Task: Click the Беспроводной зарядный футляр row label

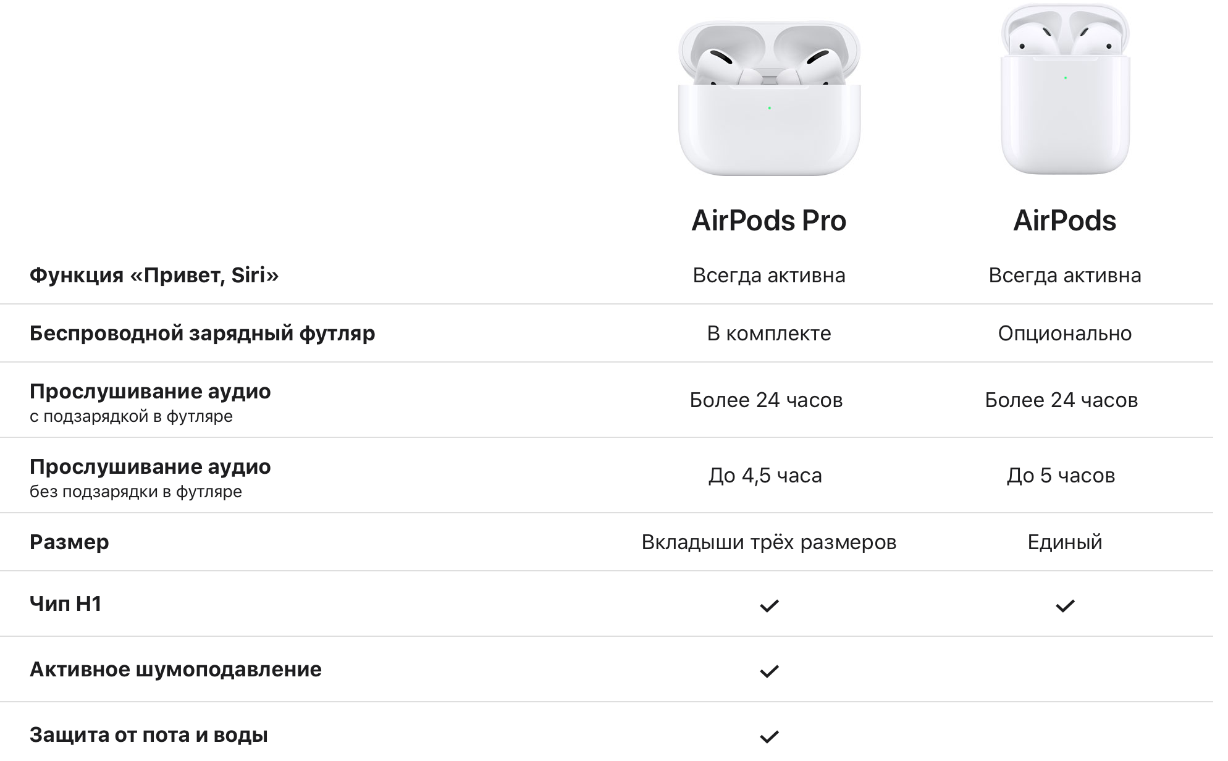Action: (202, 334)
